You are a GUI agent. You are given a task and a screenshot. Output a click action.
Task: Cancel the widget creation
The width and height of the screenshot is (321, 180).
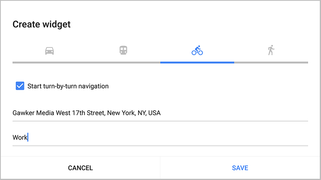click(80, 168)
